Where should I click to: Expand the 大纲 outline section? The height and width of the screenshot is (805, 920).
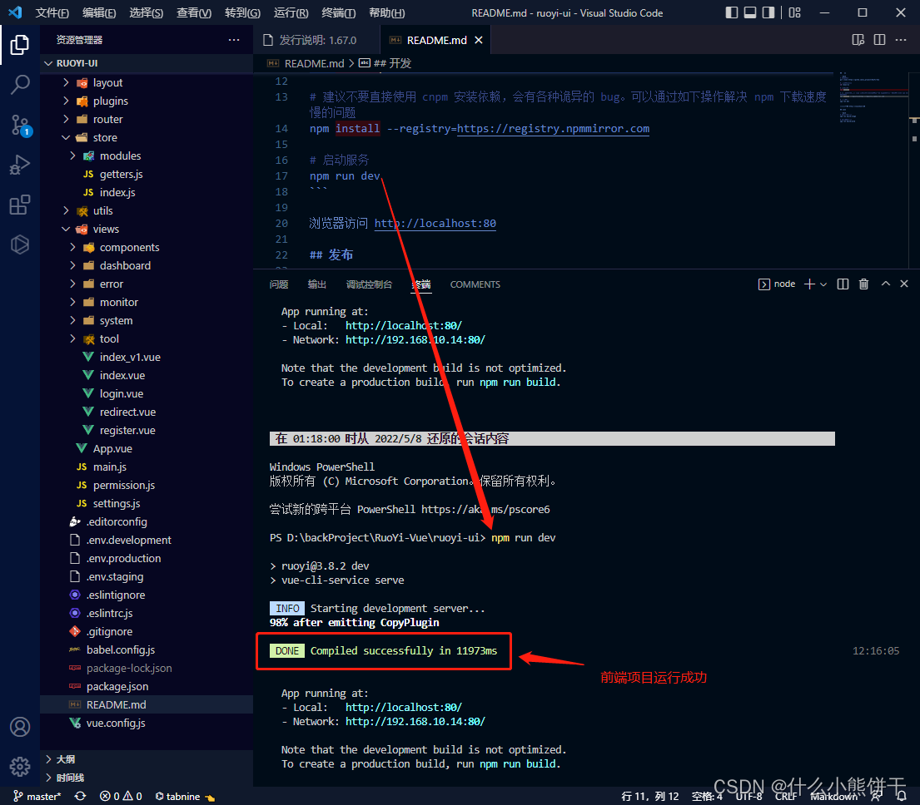(x=147, y=759)
